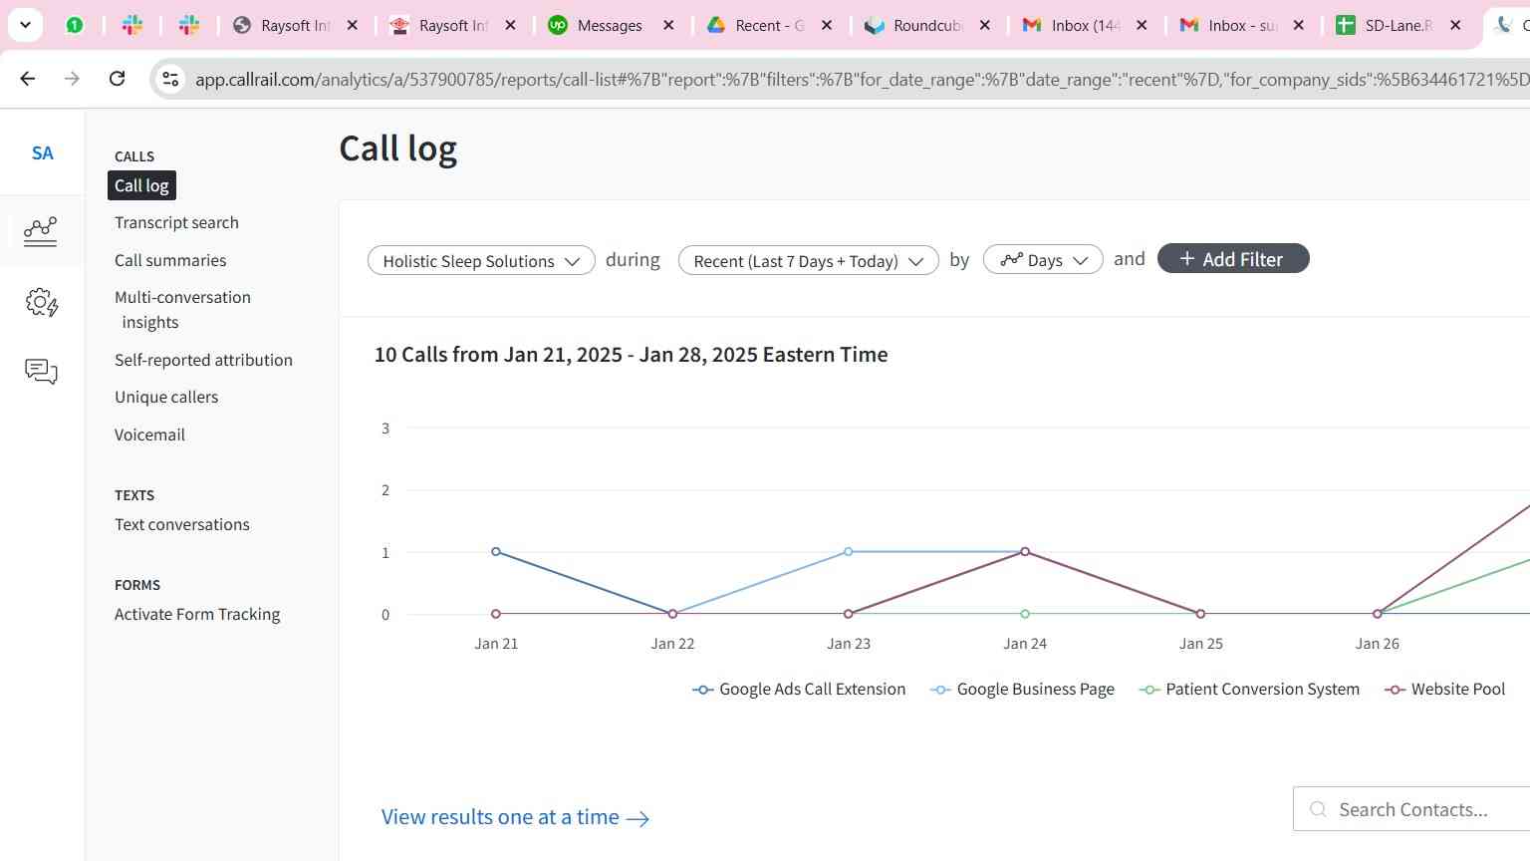Open Voicemail report
Image resolution: width=1530 pixels, height=861 pixels.
pyautogui.click(x=149, y=434)
